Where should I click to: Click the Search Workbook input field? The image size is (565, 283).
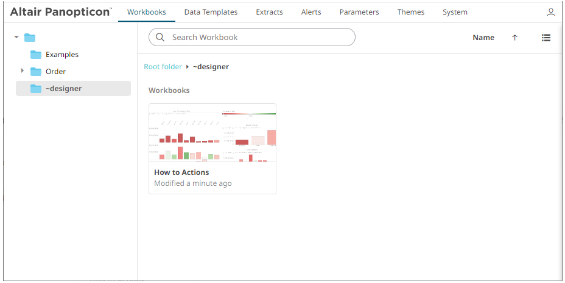pos(259,38)
